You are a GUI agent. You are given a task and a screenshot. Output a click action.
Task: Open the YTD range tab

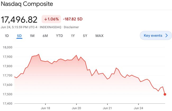tap(59, 36)
